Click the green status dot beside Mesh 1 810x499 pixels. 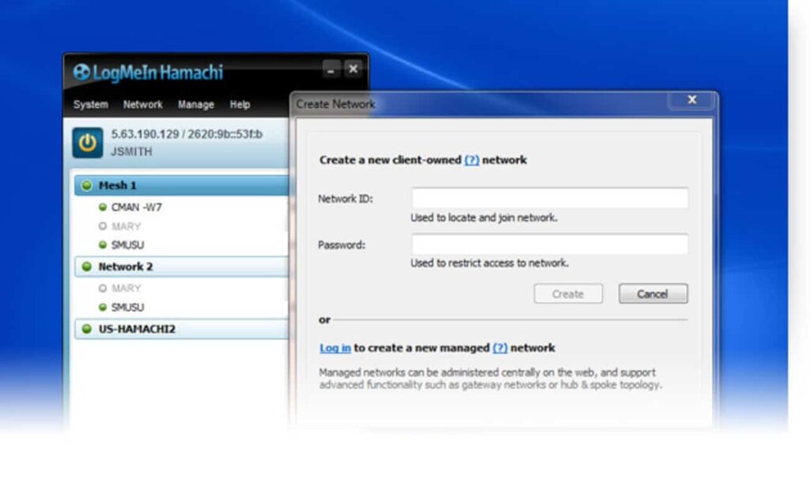[86, 186]
